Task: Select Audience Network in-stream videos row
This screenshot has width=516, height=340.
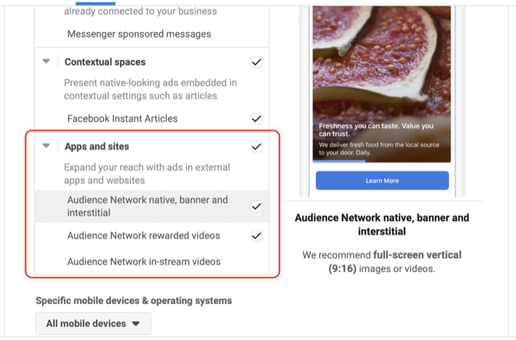Action: [x=152, y=262]
